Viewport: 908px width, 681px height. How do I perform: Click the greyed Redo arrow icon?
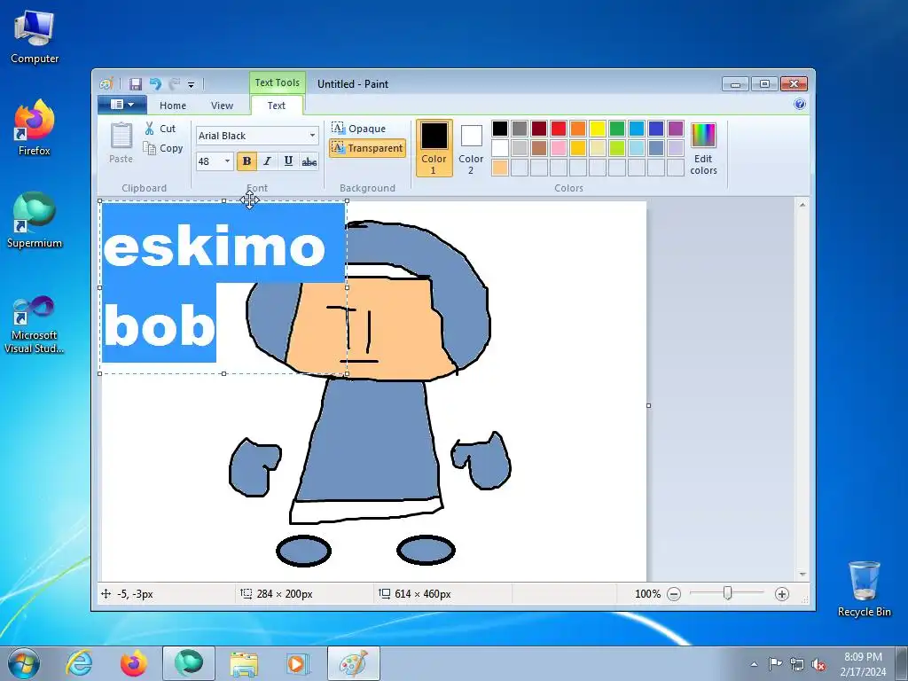click(174, 84)
